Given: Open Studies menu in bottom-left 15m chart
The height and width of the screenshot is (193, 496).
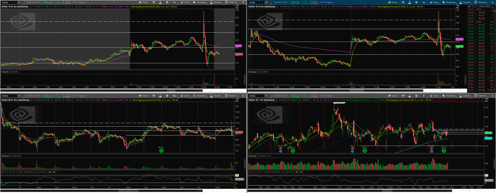Looking at the screenshot, I should [216, 96].
